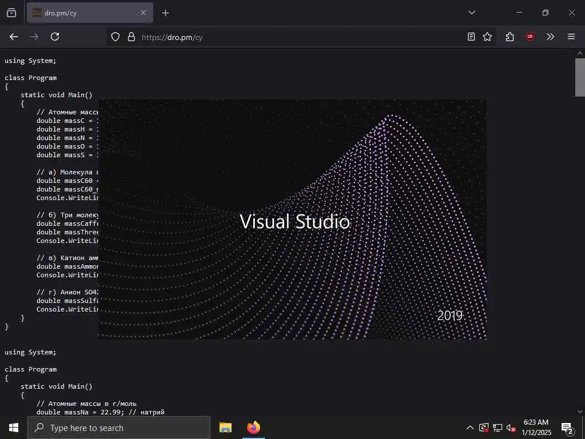The height and width of the screenshot is (439, 585).
Task: Bookmark this page with star
Action: pyautogui.click(x=487, y=37)
